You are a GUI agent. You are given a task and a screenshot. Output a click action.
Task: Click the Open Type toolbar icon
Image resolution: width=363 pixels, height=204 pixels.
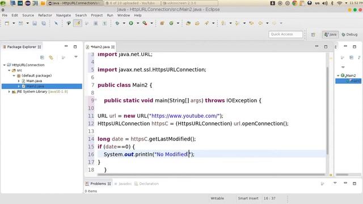point(188,23)
